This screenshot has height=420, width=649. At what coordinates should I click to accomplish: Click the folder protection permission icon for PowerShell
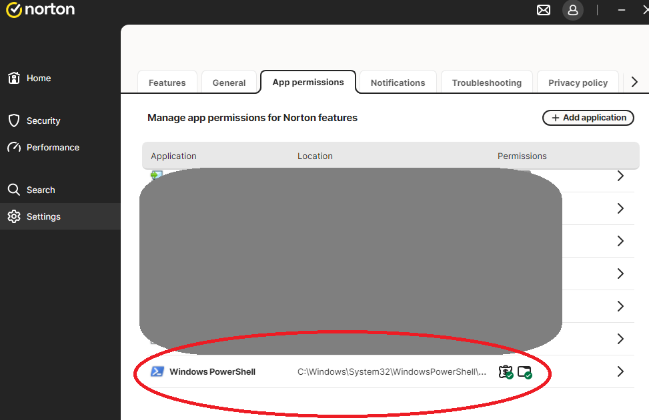[x=525, y=372]
